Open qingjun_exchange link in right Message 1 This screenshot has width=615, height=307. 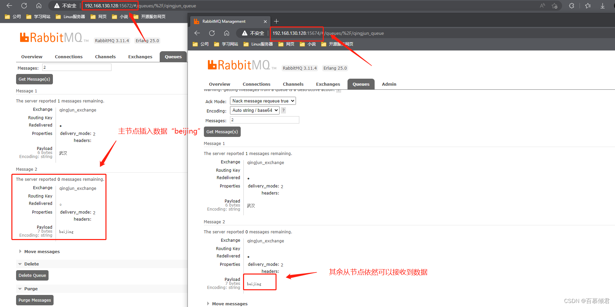265,162
